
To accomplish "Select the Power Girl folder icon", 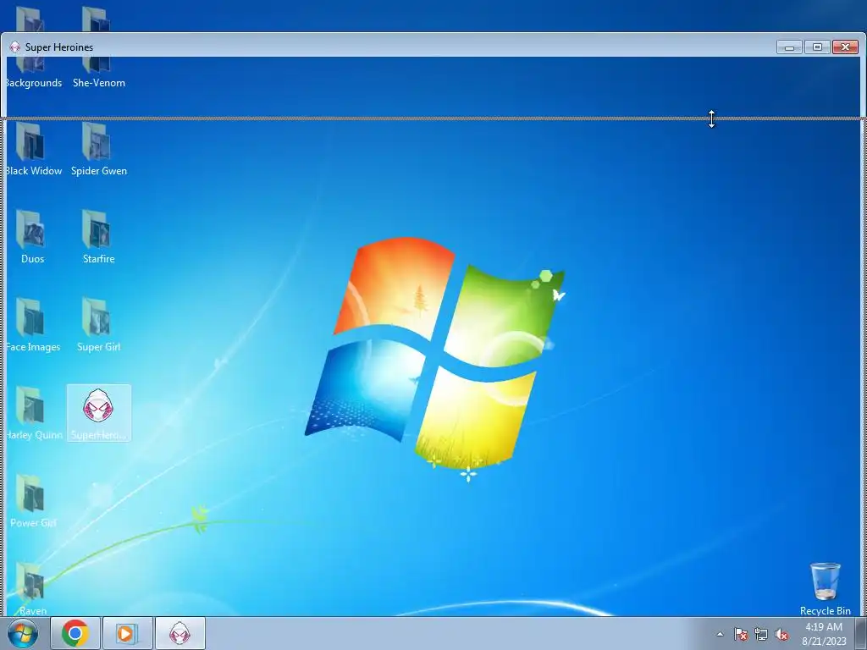I will [x=32, y=501].
